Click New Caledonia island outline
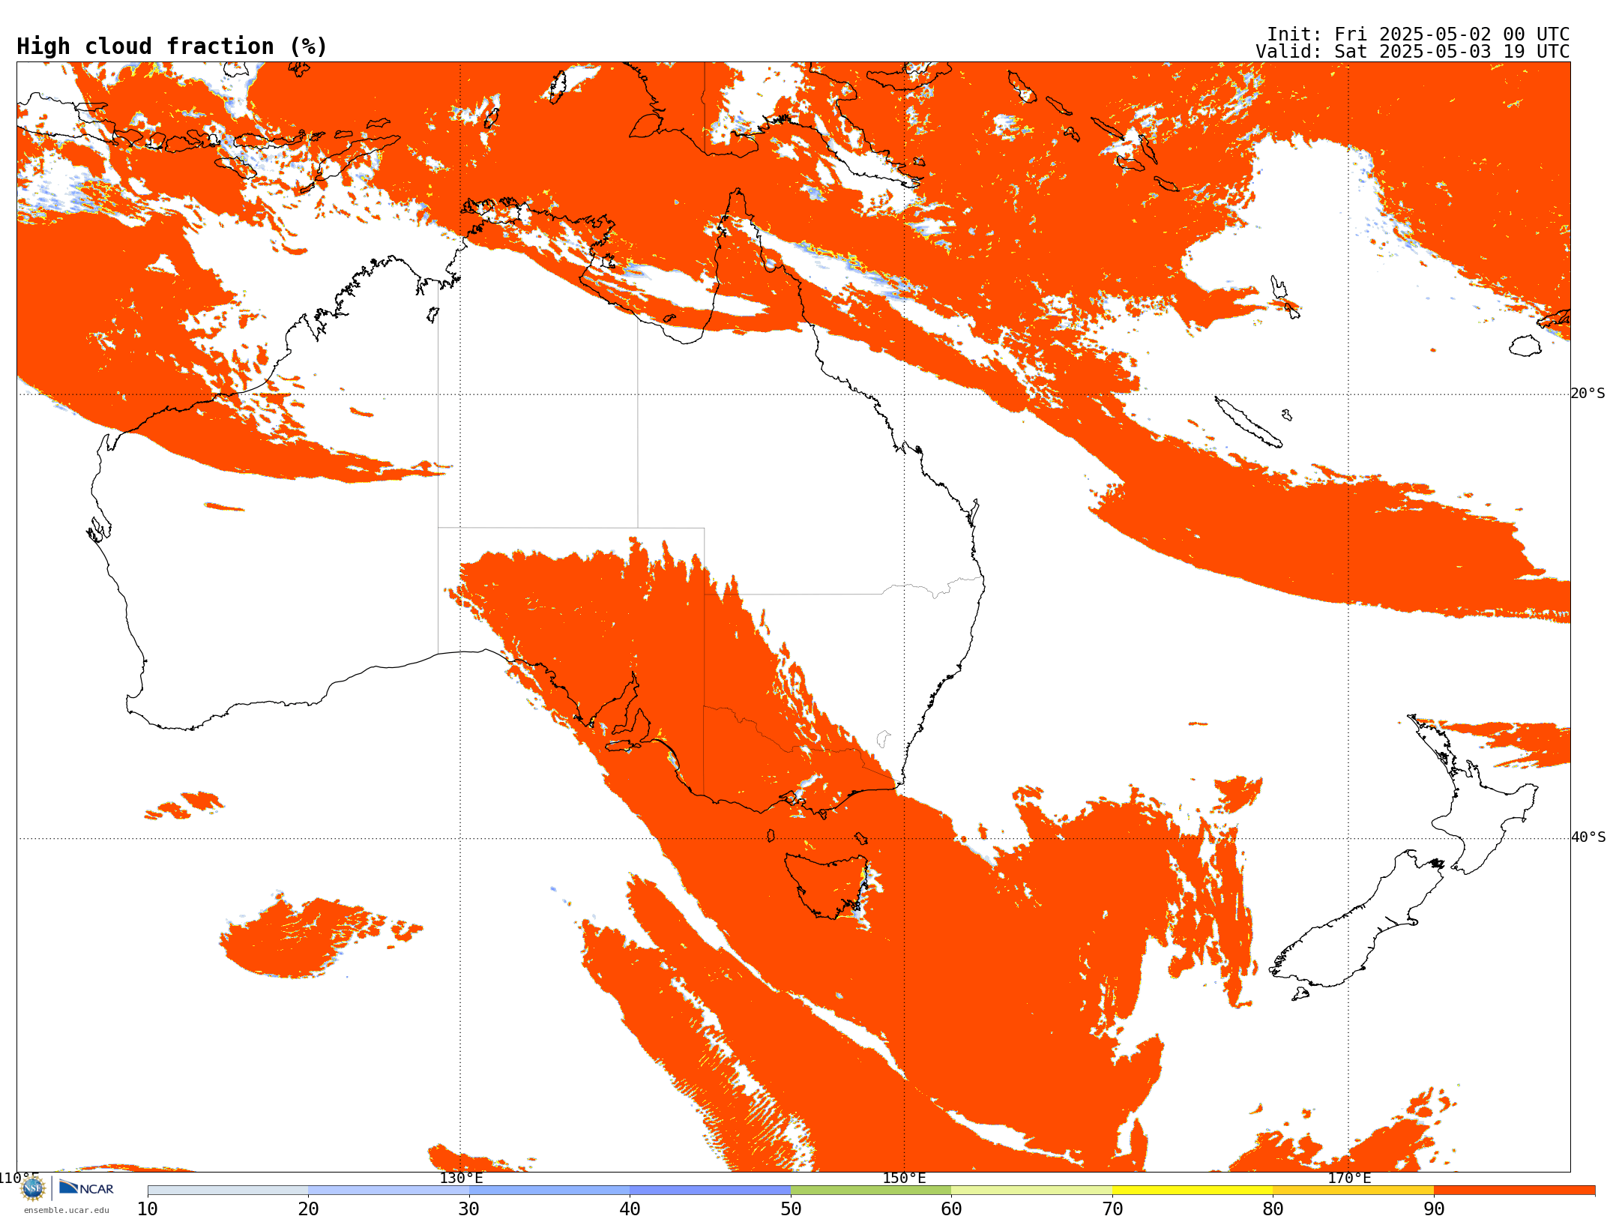Screen dimensions: 1619x1219 (x=1248, y=422)
